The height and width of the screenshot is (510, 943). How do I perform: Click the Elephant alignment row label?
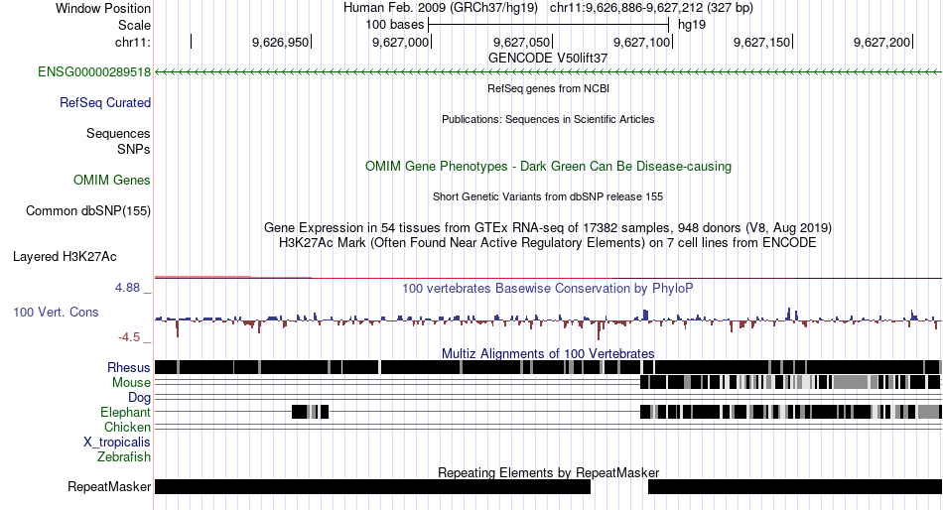(125, 412)
